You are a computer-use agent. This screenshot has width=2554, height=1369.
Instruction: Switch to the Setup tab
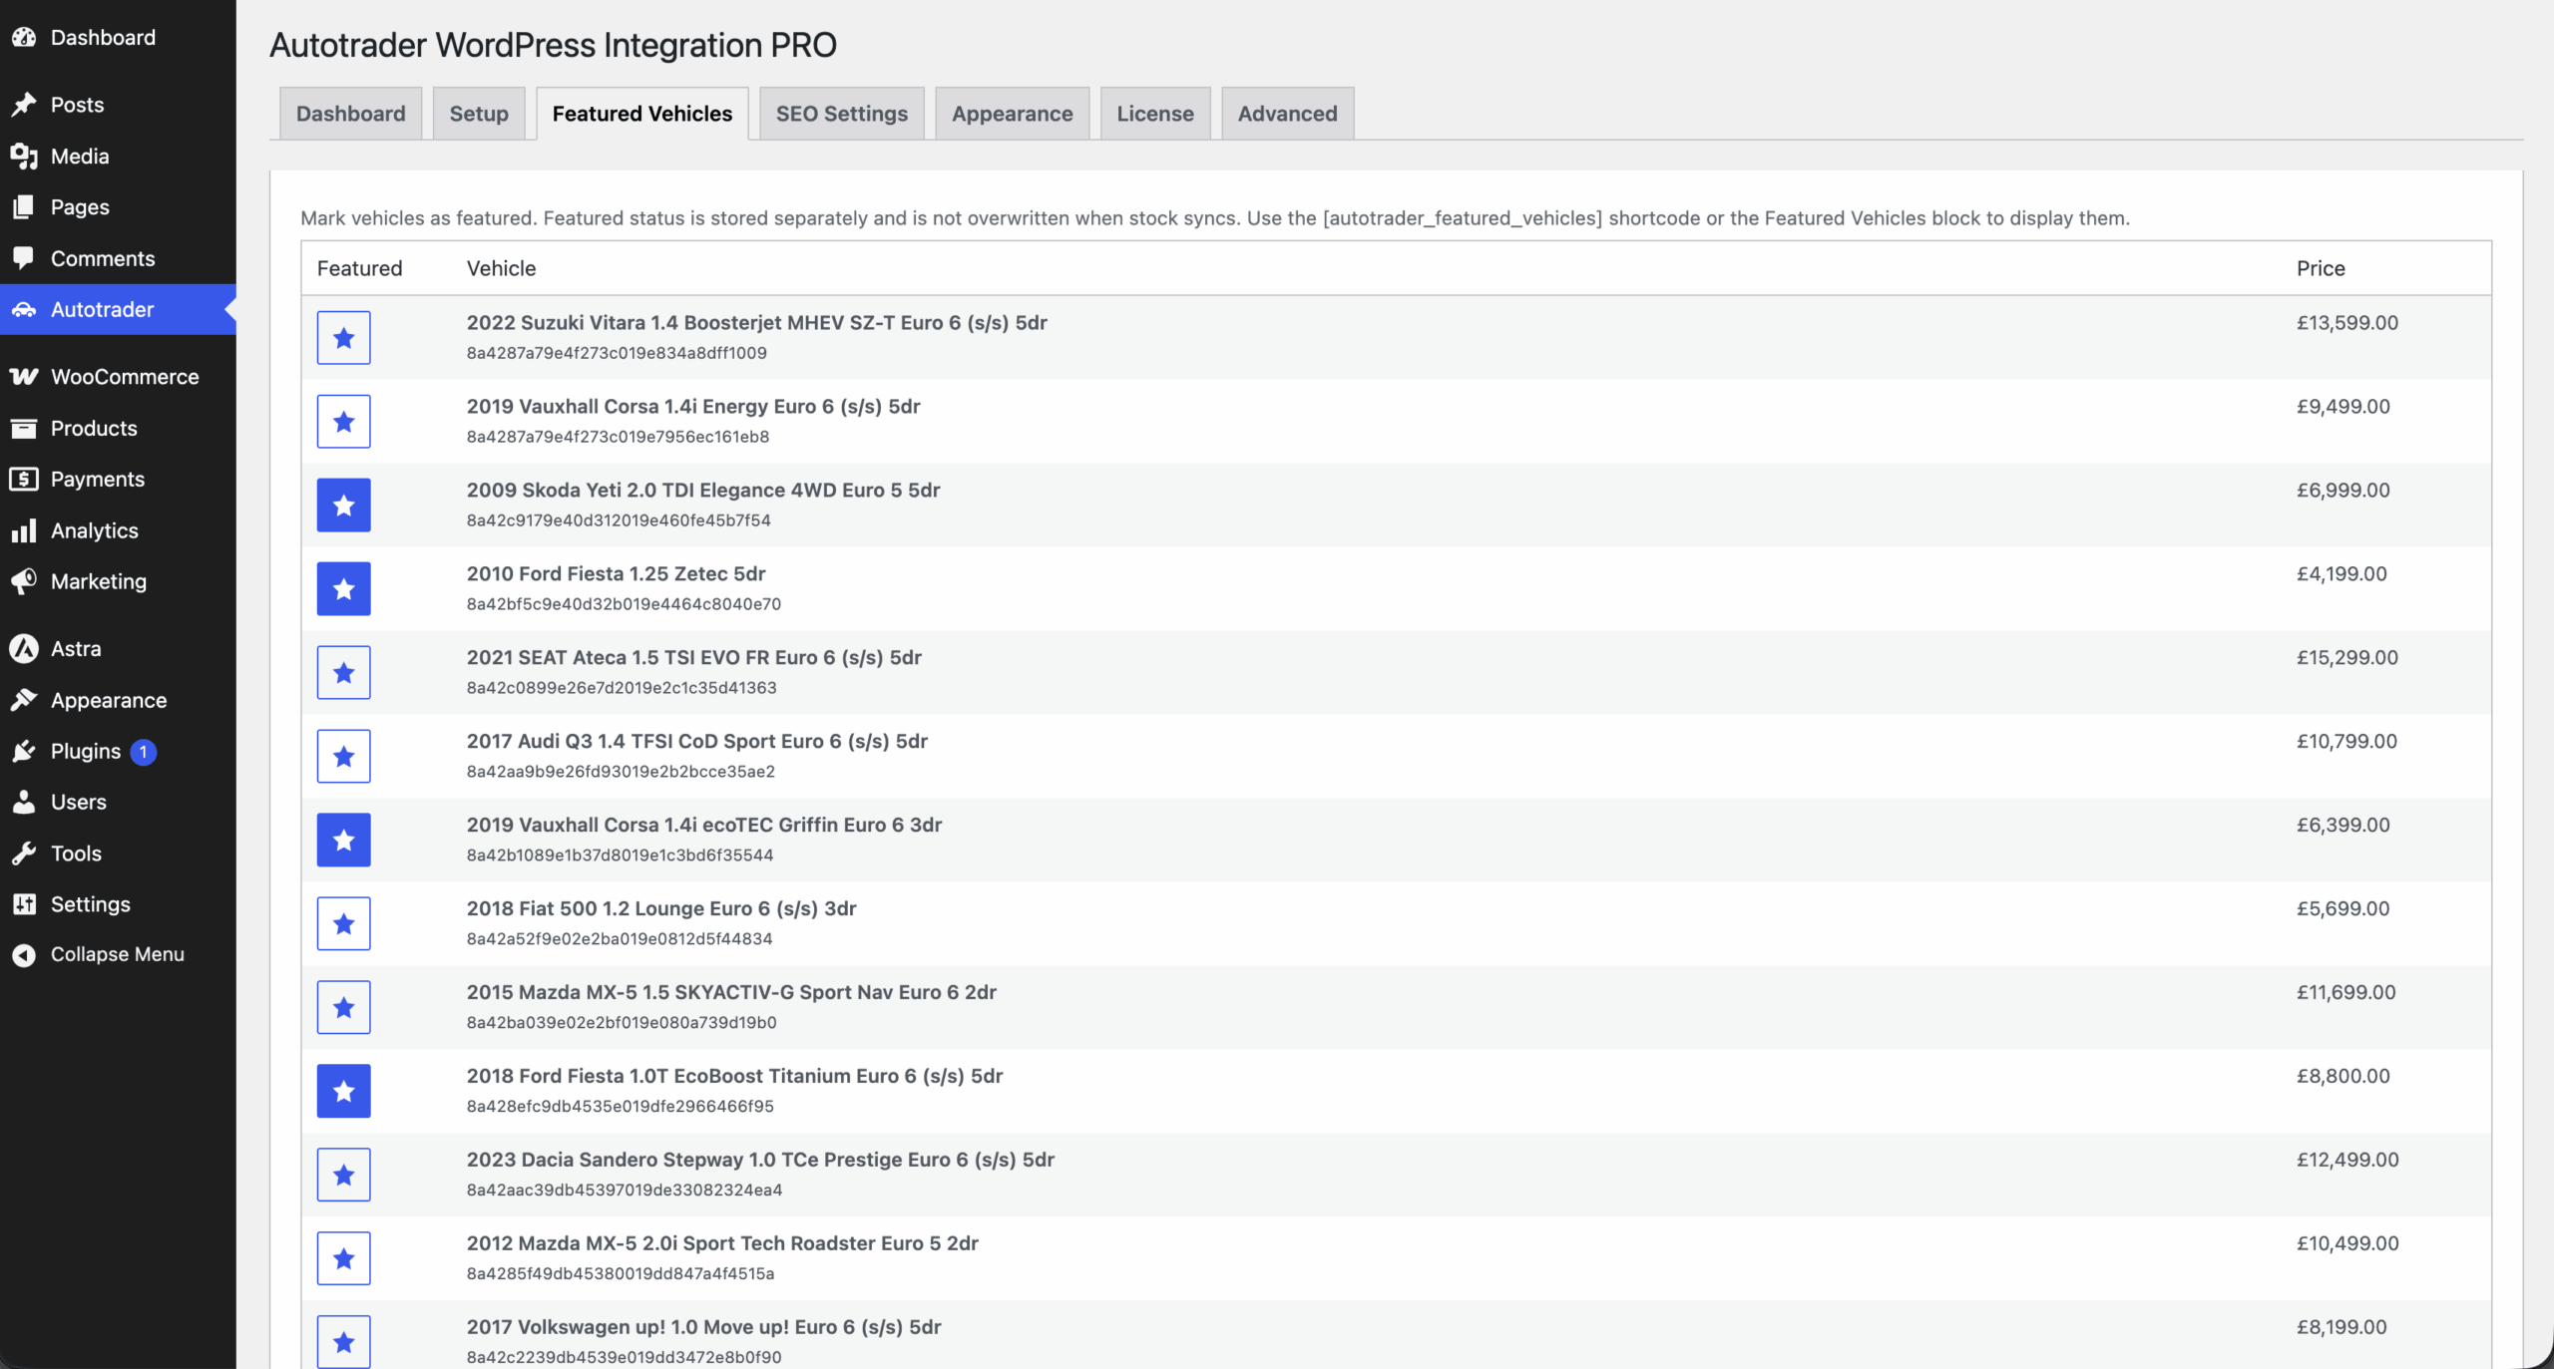coord(479,114)
